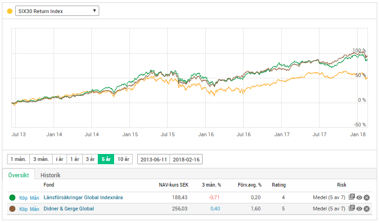Open details icon for Didner & Gerge Global
This screenshot has width=380, height=223.
tap(352, 209)
